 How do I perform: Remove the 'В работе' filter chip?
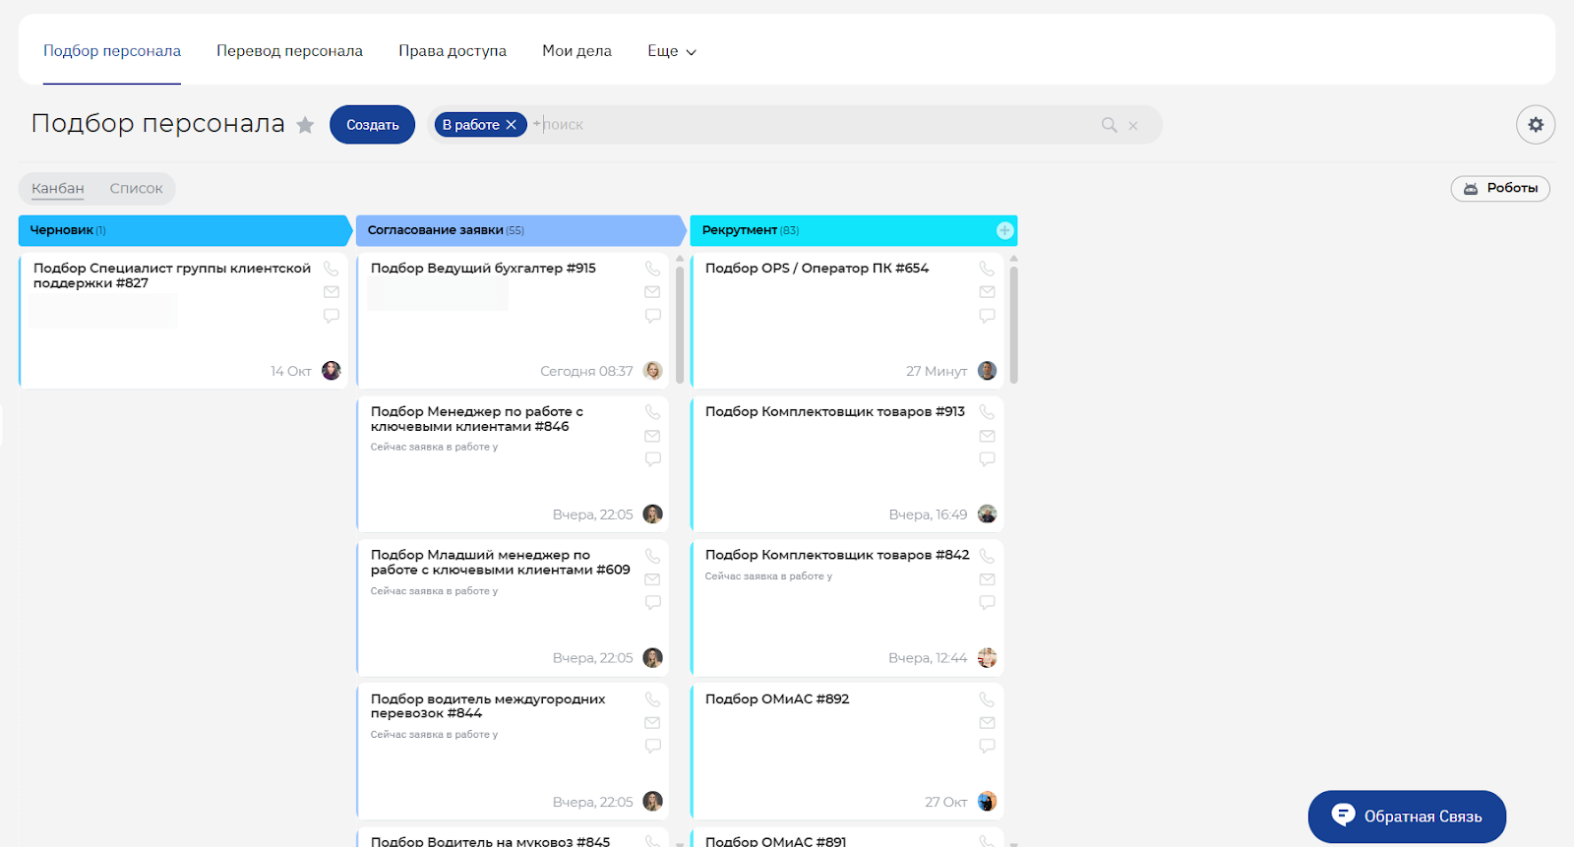[x=512, y=125]
